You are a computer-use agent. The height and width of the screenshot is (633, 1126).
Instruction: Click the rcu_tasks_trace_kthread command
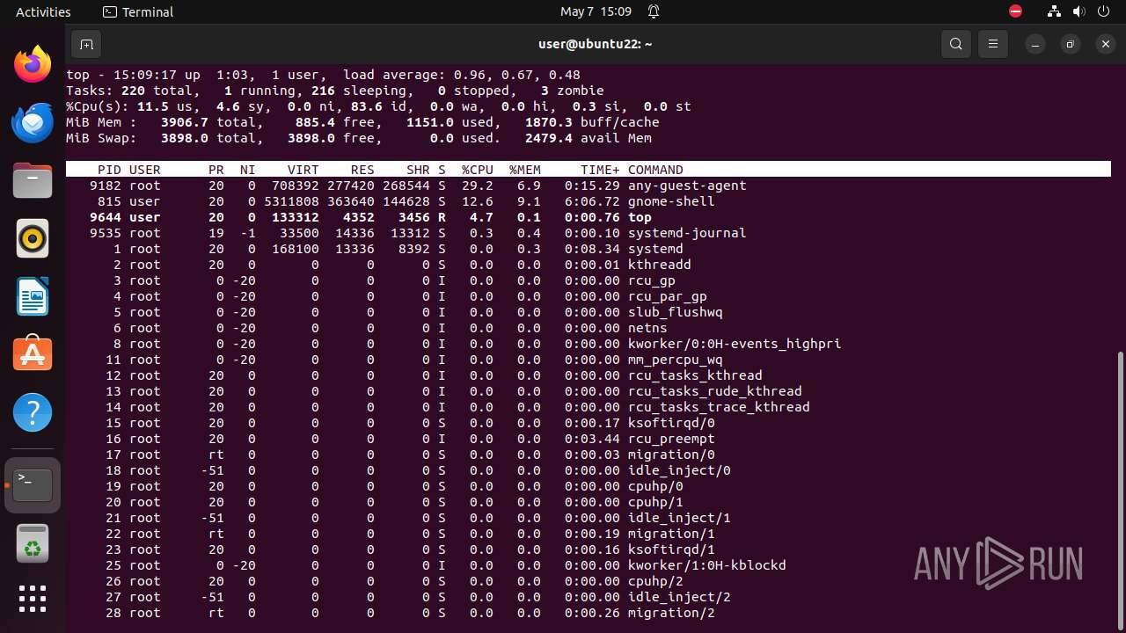719,407
